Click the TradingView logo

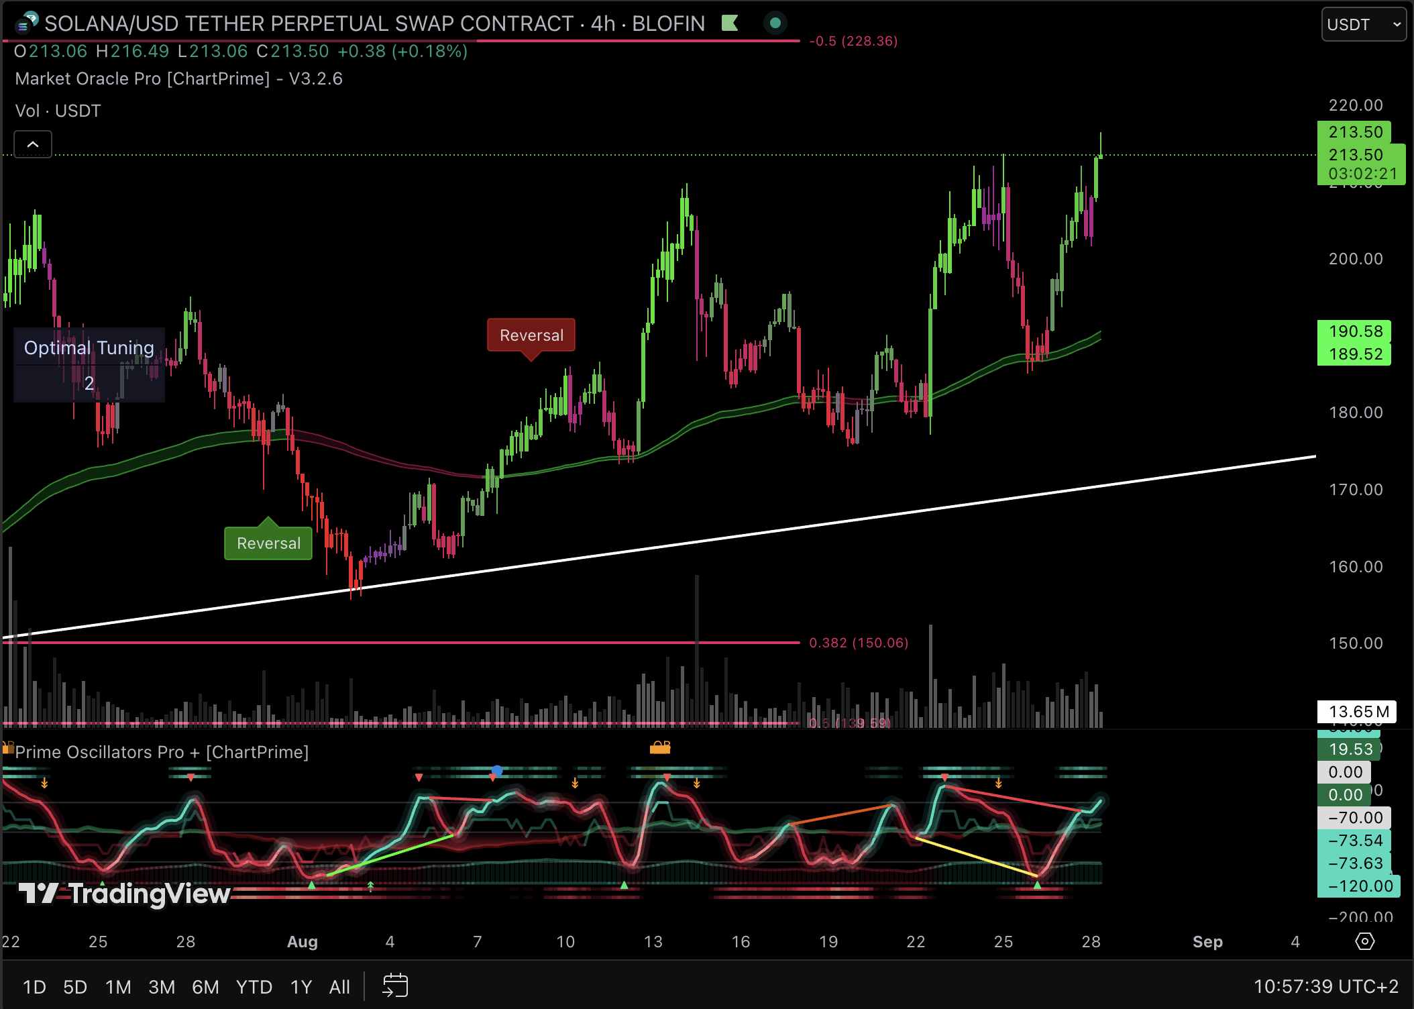point(125,894)
